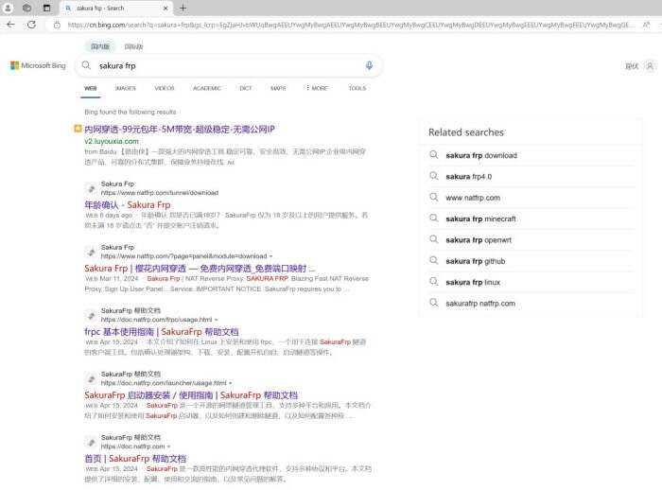Search related 'www natfrp.com'
The height and width of the screenshot is (490, 662).
click(473, 198)
